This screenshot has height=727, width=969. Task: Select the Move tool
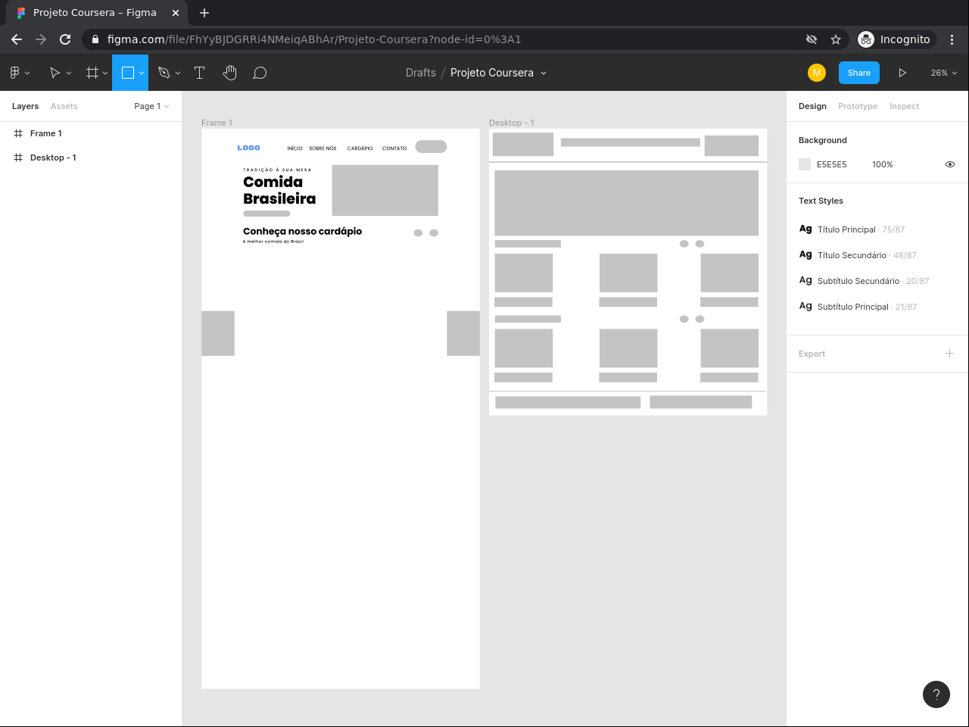55,73
